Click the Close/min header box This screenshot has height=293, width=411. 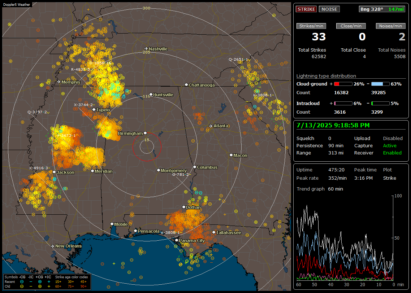pyautogui.click(x=351, y=26)
